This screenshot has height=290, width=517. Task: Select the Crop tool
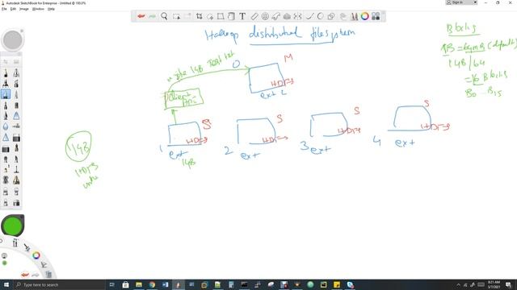pyautogui.click(x=200, y=16)
